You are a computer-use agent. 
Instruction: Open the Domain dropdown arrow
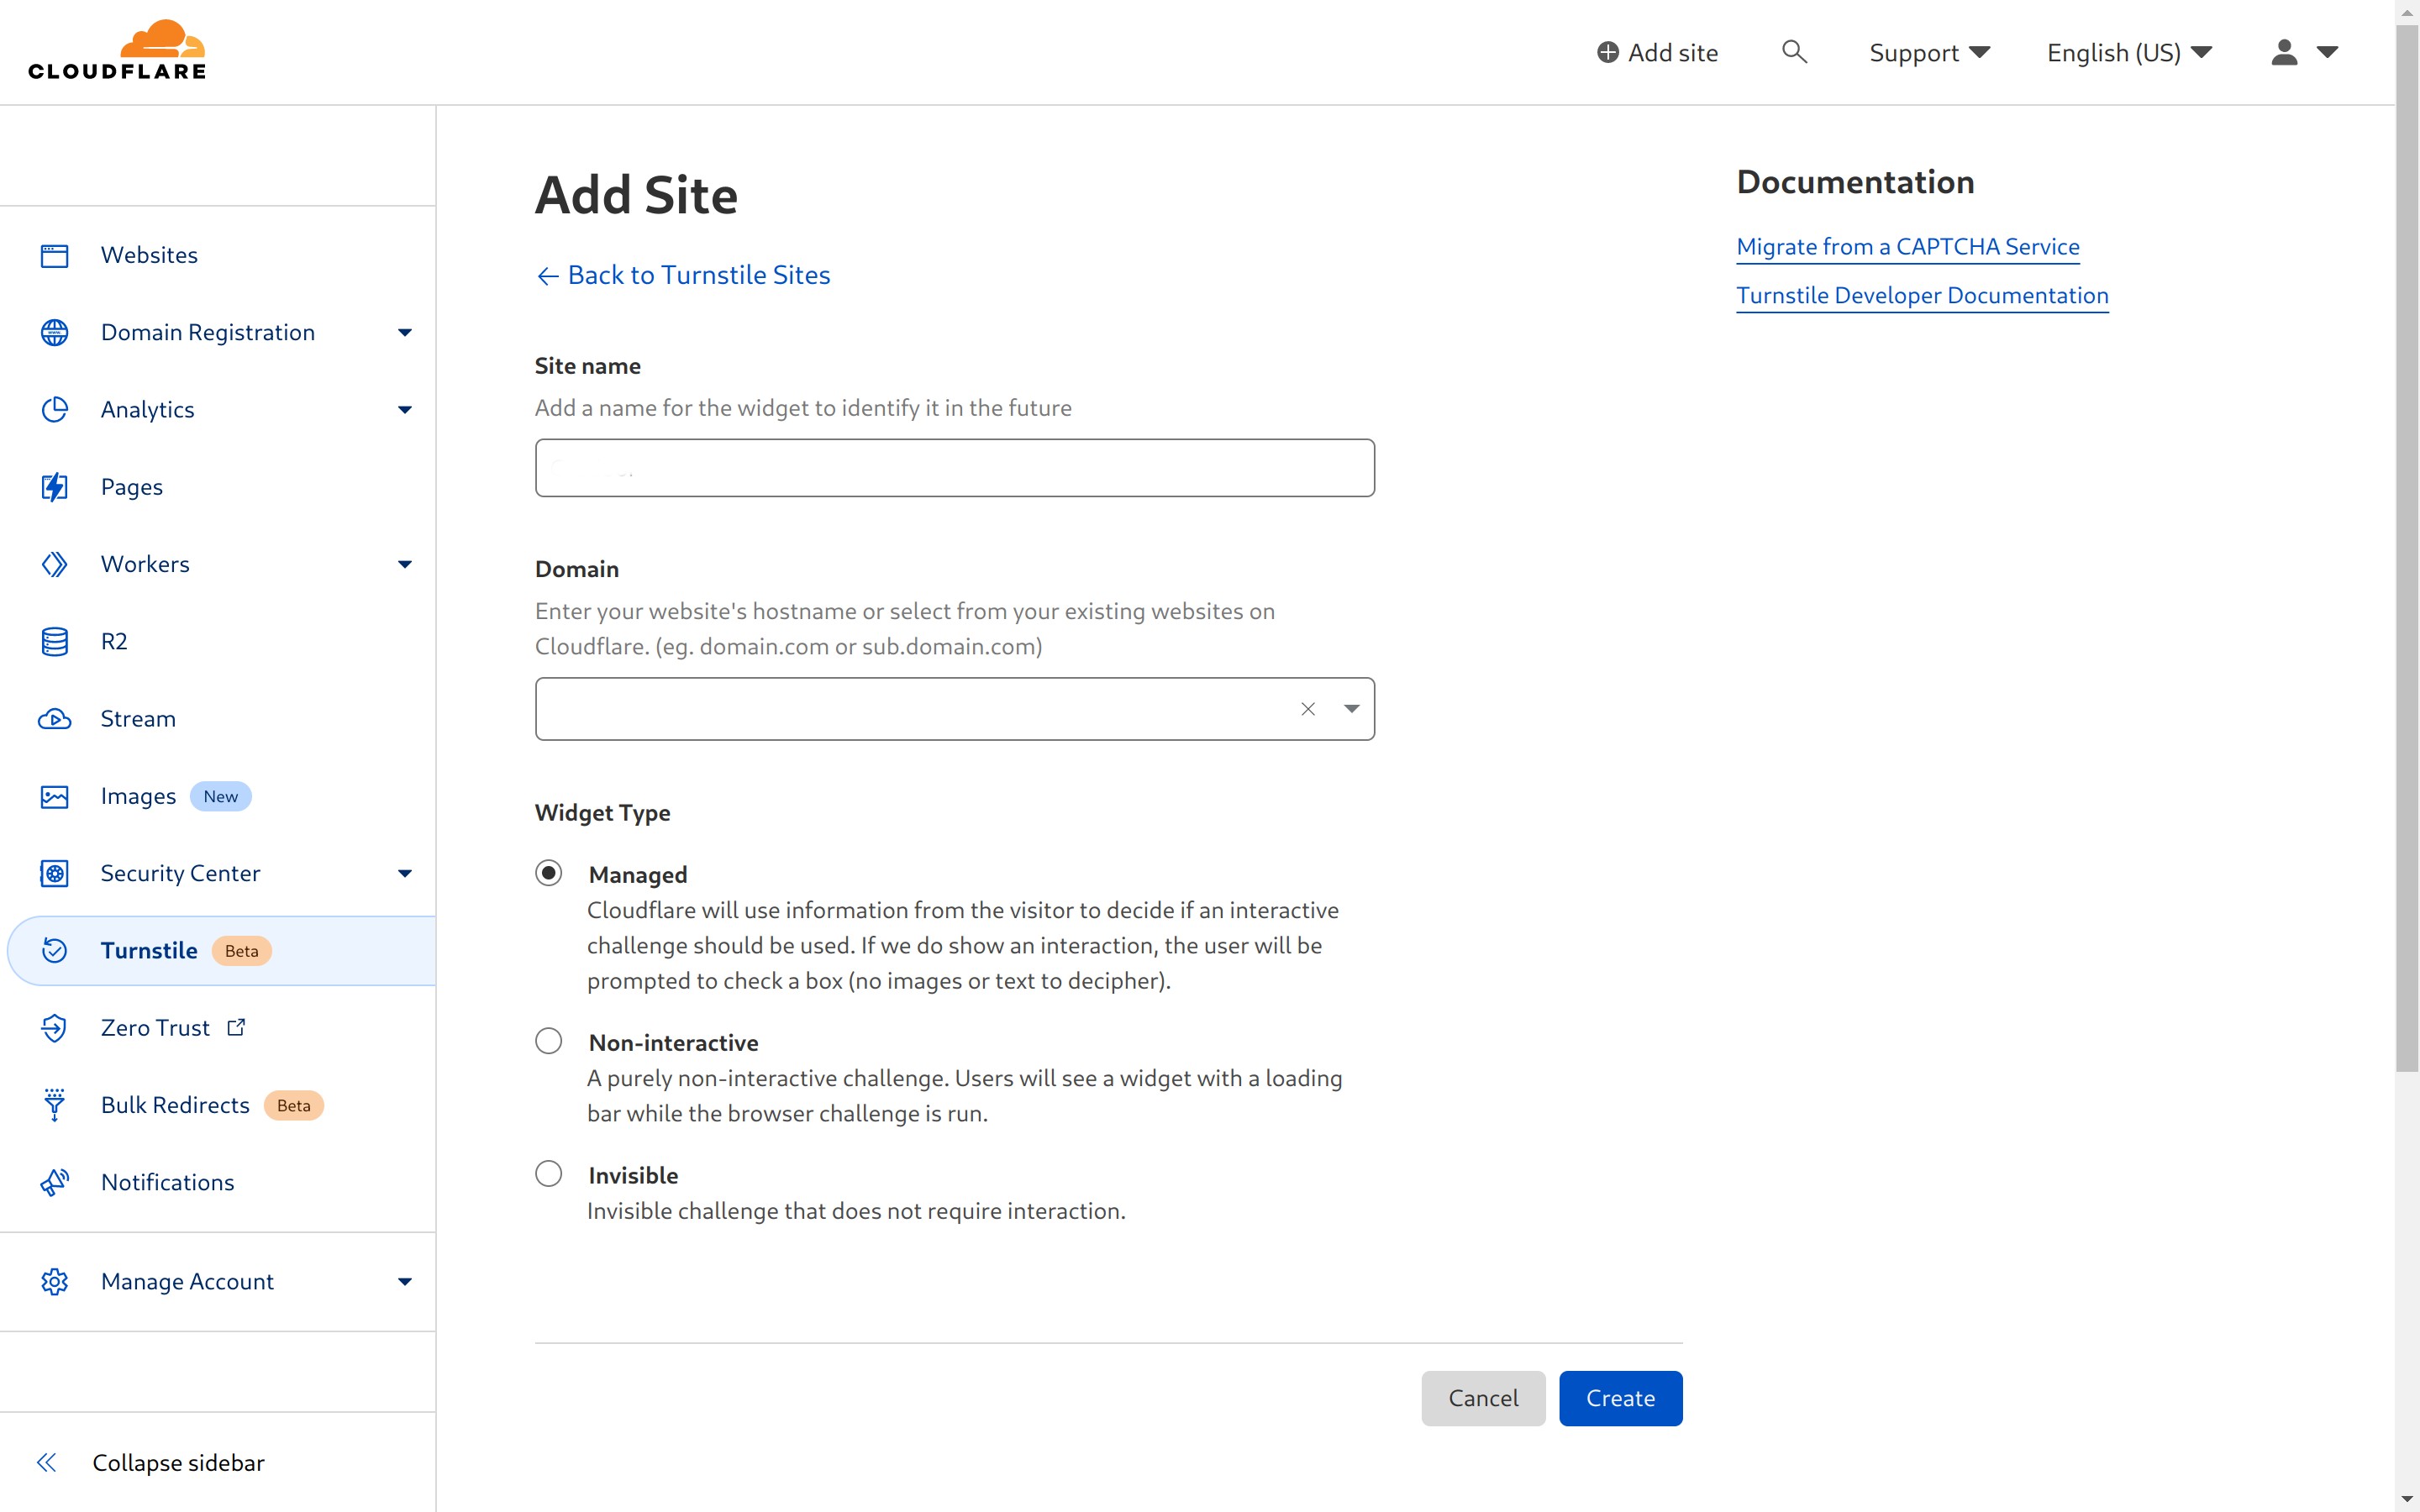point(1351,709)
